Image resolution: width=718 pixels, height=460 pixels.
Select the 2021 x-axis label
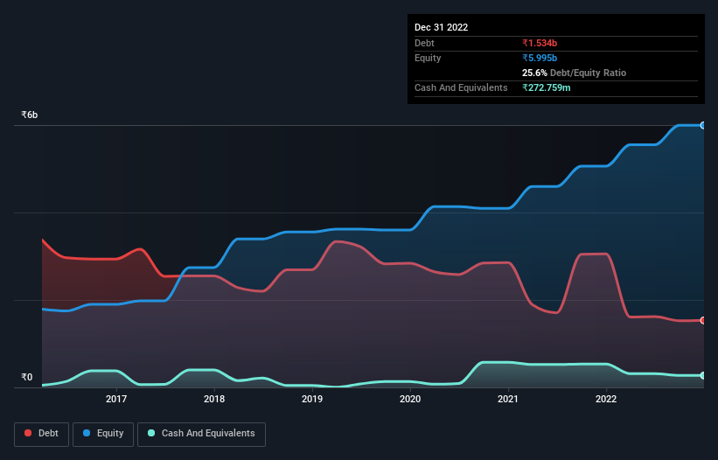[x=508, y=399]
